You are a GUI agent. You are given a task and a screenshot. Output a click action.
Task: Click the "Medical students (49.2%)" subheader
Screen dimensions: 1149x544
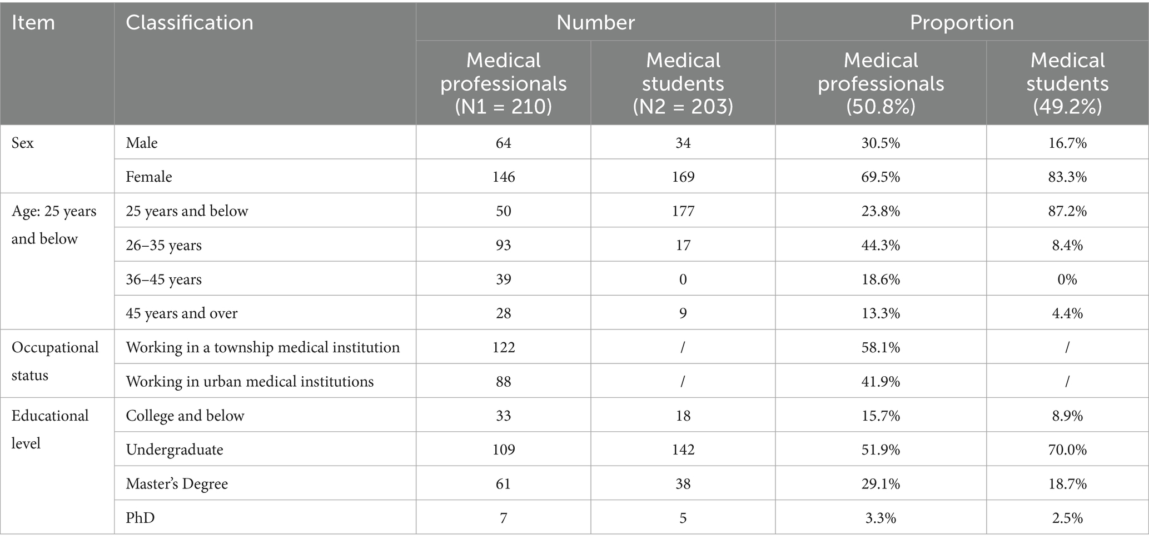(1067, 83)
